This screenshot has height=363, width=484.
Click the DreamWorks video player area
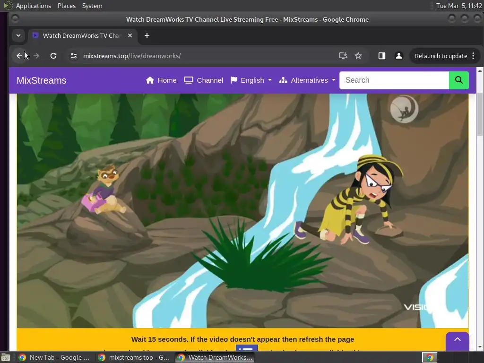[x=242, y=211]
